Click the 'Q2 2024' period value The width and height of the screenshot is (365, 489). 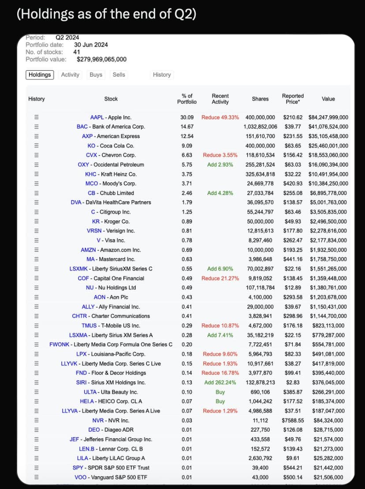click(x=67, y=38)
